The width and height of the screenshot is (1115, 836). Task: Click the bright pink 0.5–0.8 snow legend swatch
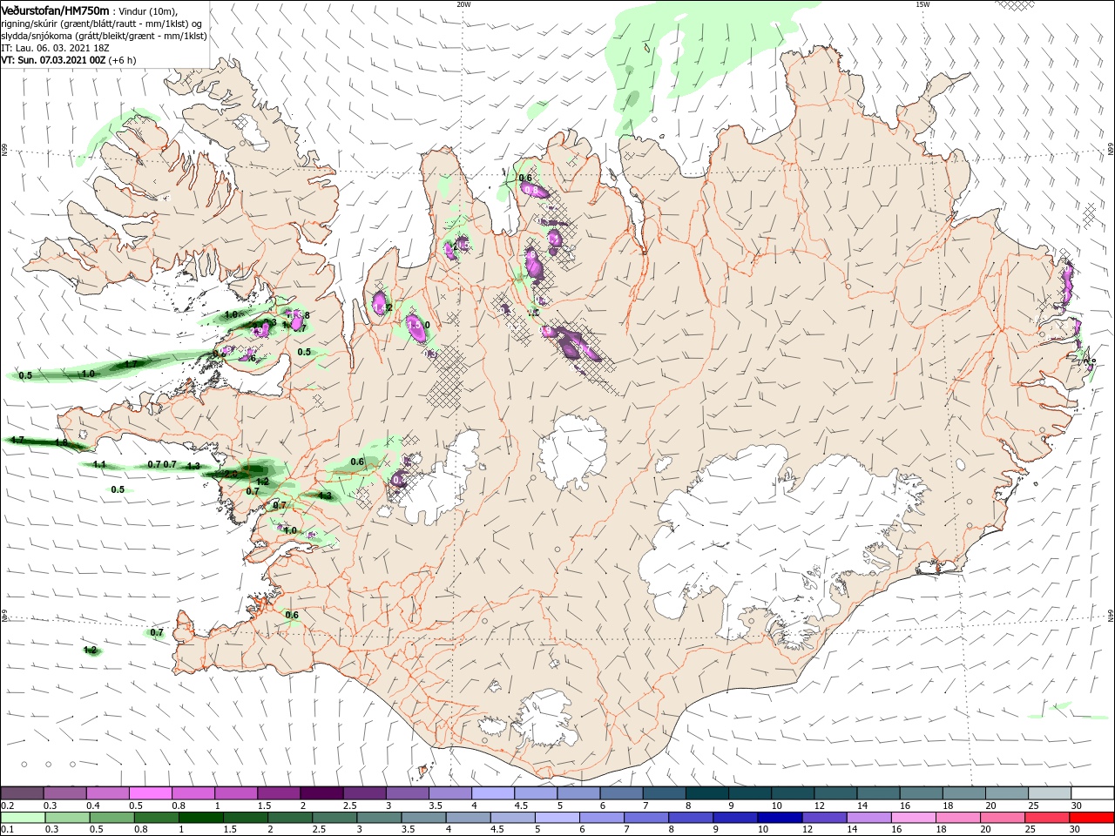tap(151, 793)
